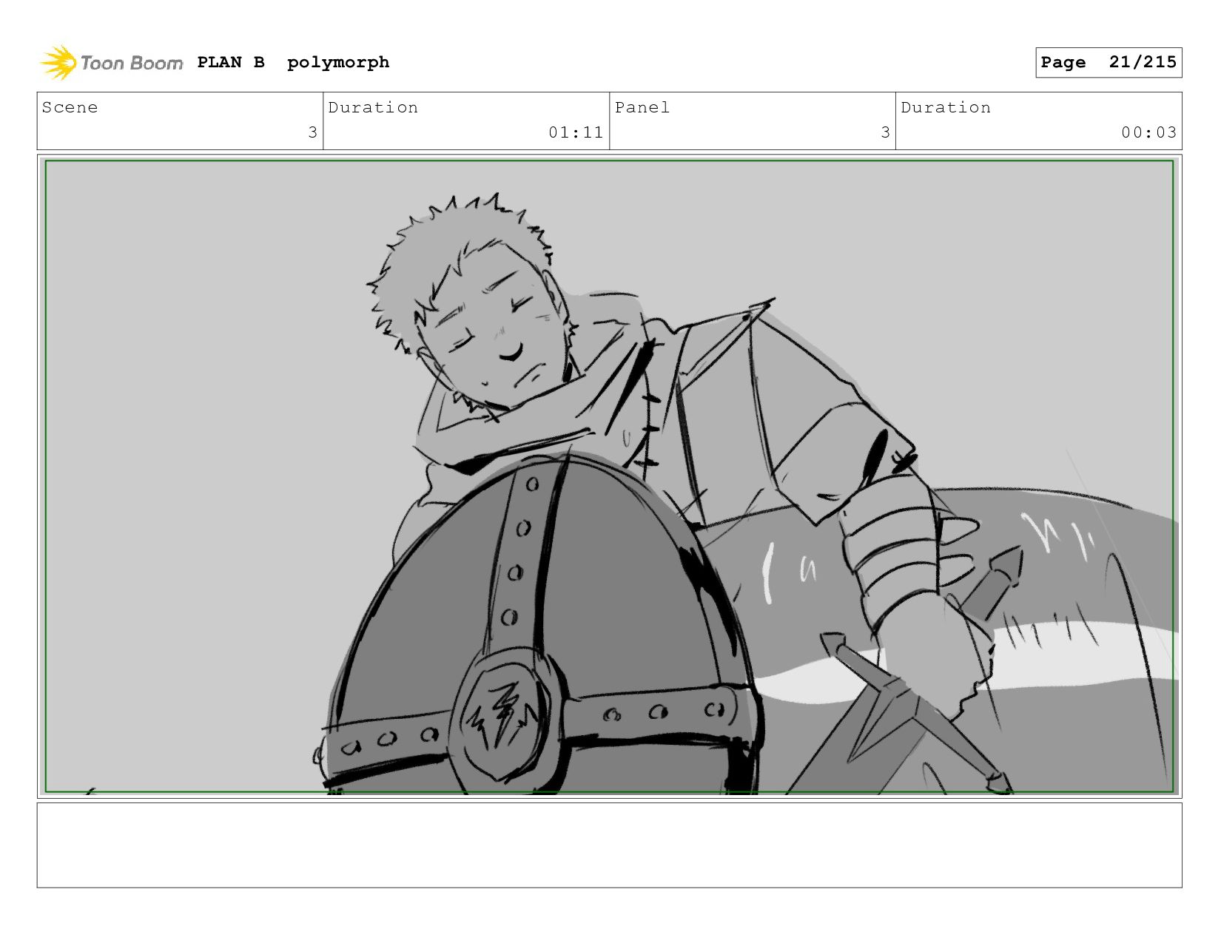Screen dimensions: 1221x943
Task: Click the 'Panel' label
Action: coord(642,107)
